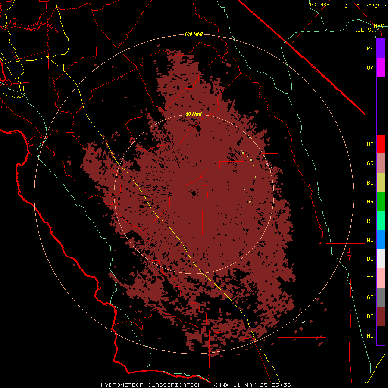Screen dimensions: 388x388
Task: Click the GR legend label
Action: [370, 163]
